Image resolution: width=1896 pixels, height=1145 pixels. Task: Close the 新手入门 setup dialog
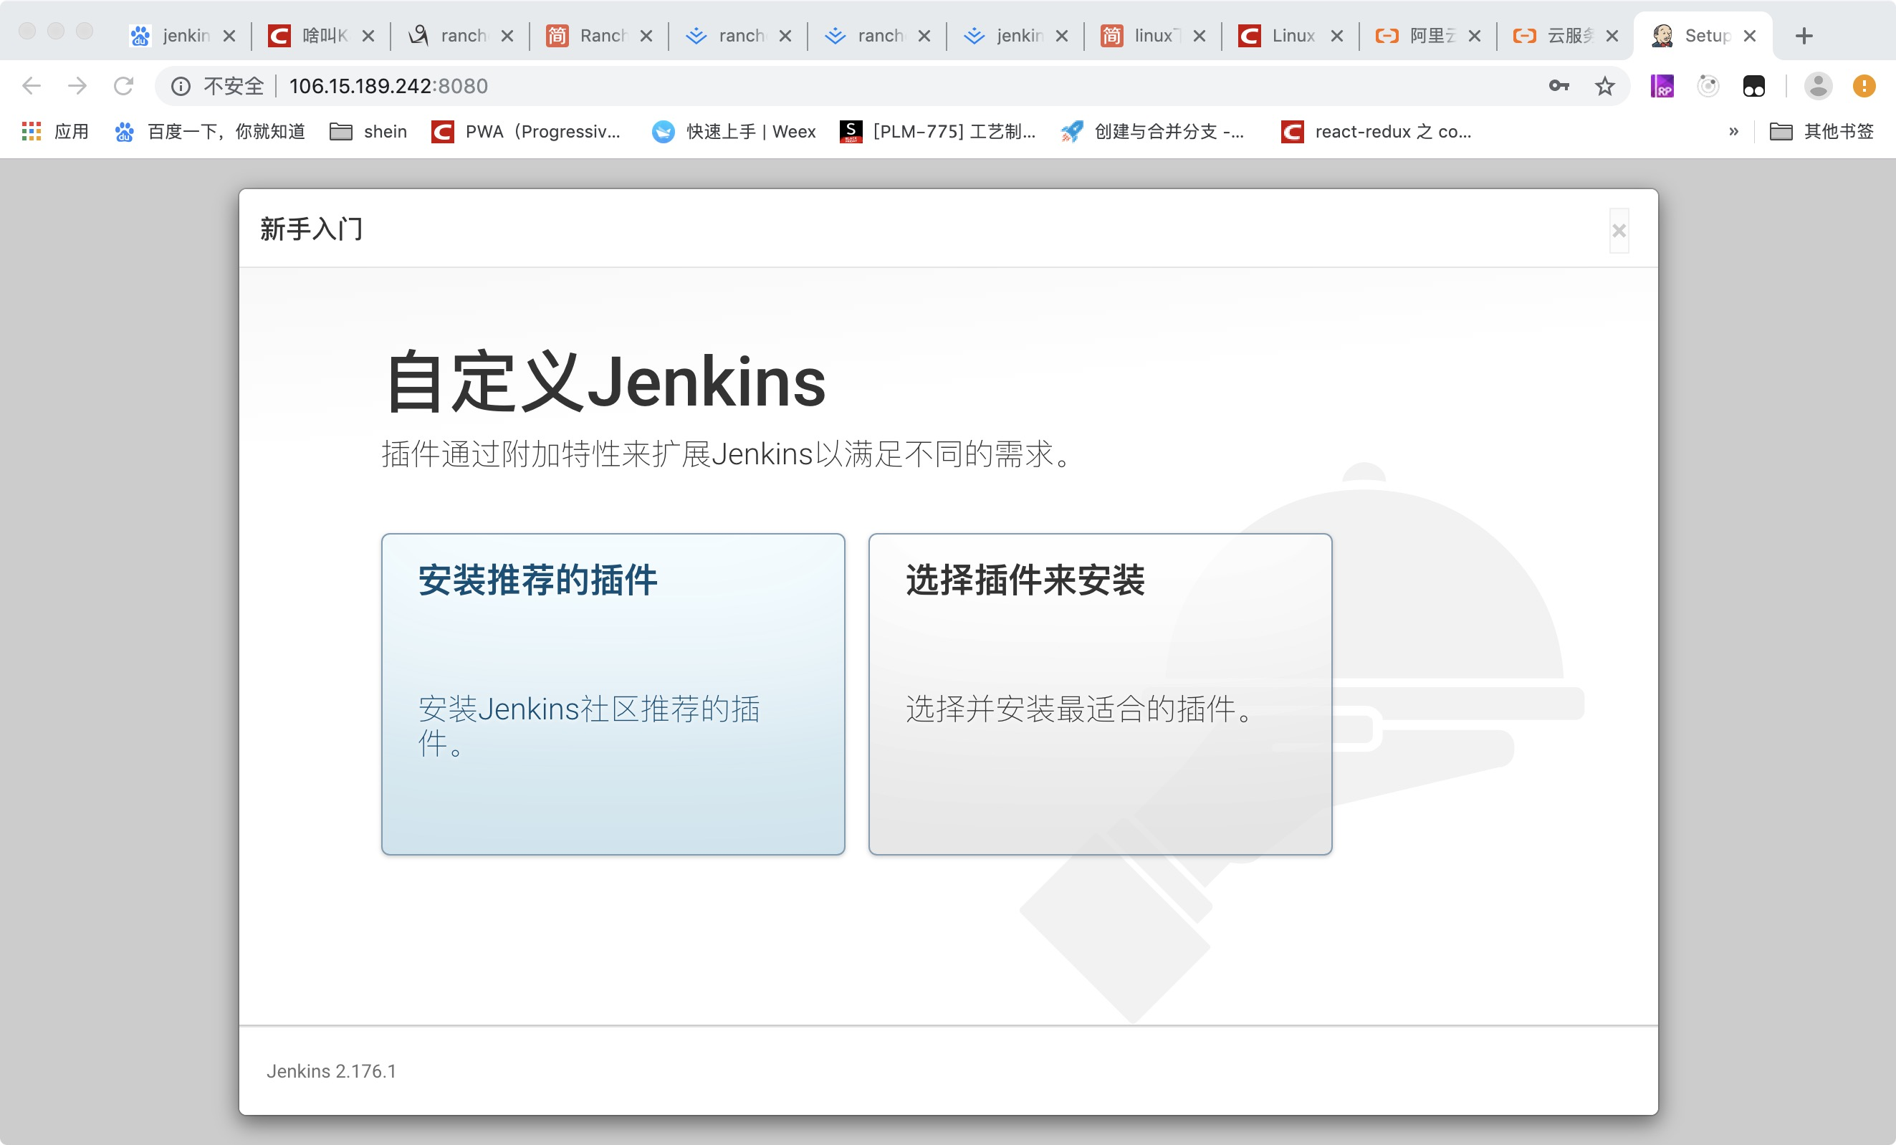[x=1619, y=231]
